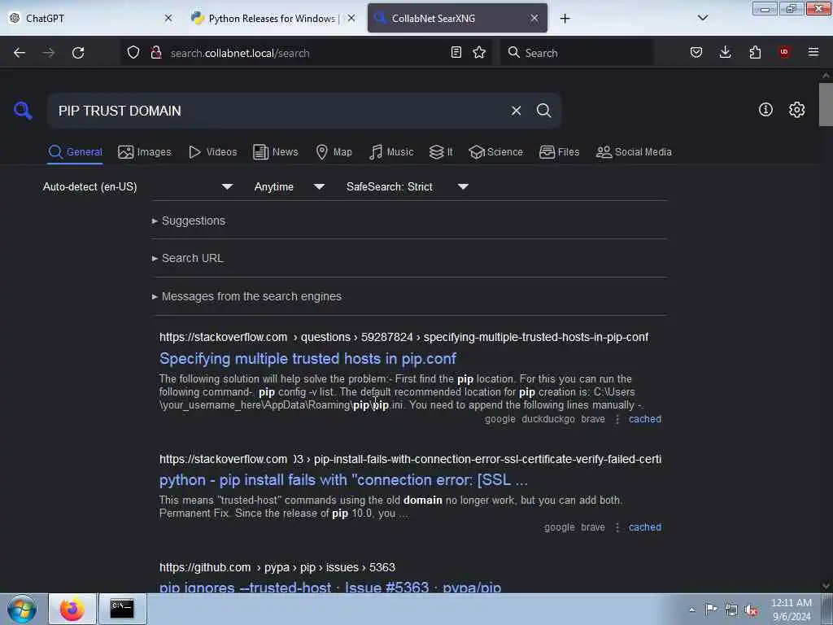Click the stackoverflow.com URL of first result
The height and width of the screenshot is (625, 833).
(403, 337)
